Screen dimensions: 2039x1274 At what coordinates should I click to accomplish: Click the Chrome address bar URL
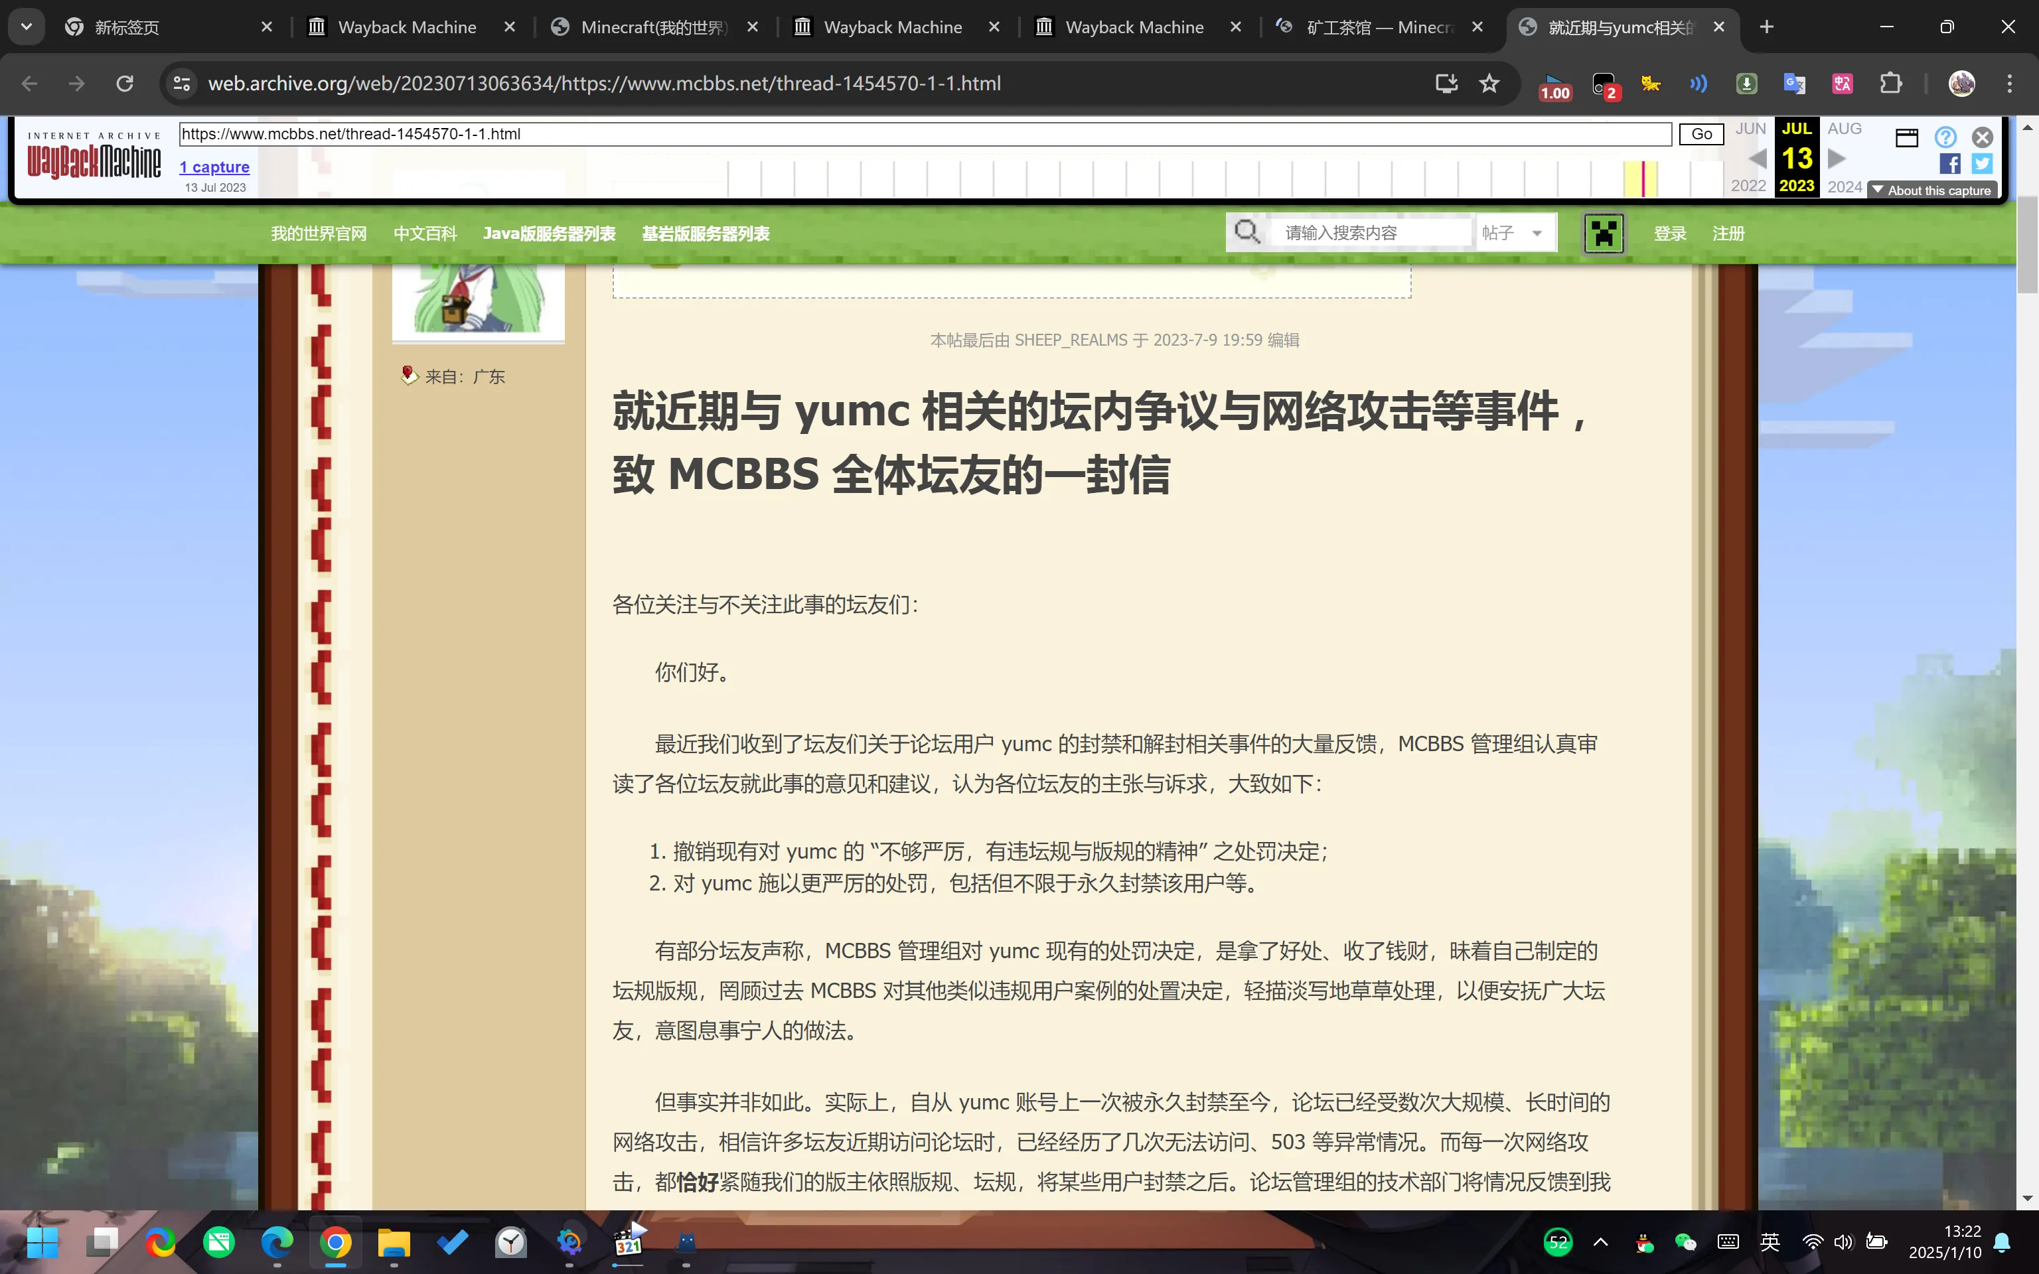[x=604, y=84]
